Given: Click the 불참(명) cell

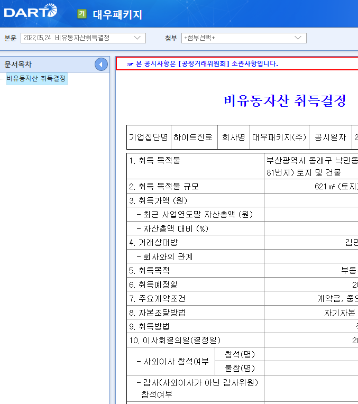Looking at the screenshot, I should click(x=240, y=369).
